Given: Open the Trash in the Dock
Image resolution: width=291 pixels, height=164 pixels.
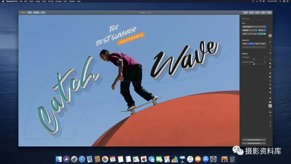Looking at the screenshot, I should pos(232,159).
